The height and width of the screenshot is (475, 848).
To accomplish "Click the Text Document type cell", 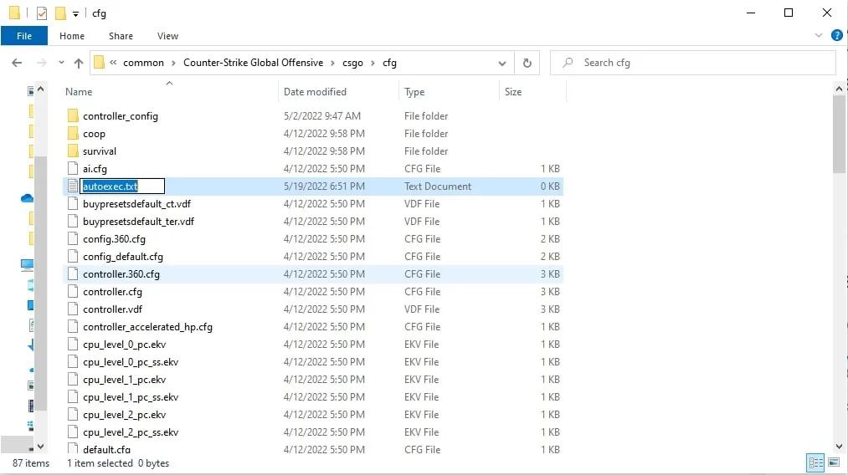I will (438, 186).
